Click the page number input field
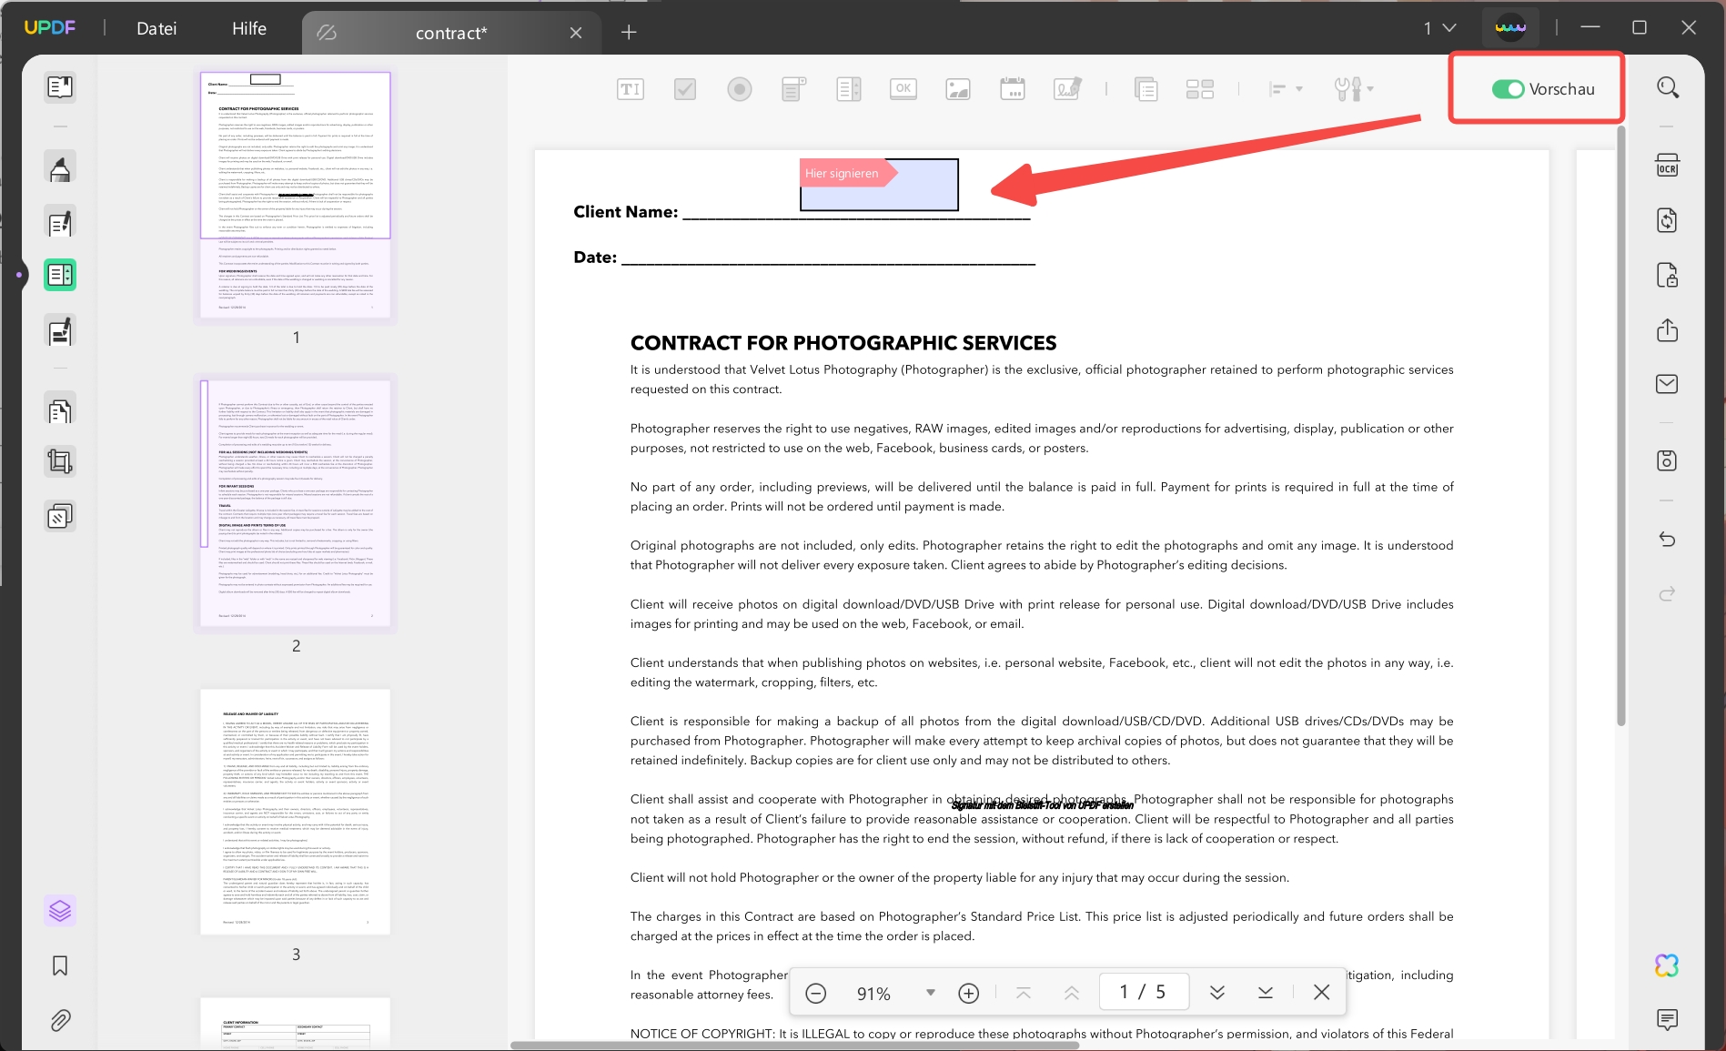The width and height of the screenshot is (1726, 1051). pyautogui.click(x=1144, y=992)
